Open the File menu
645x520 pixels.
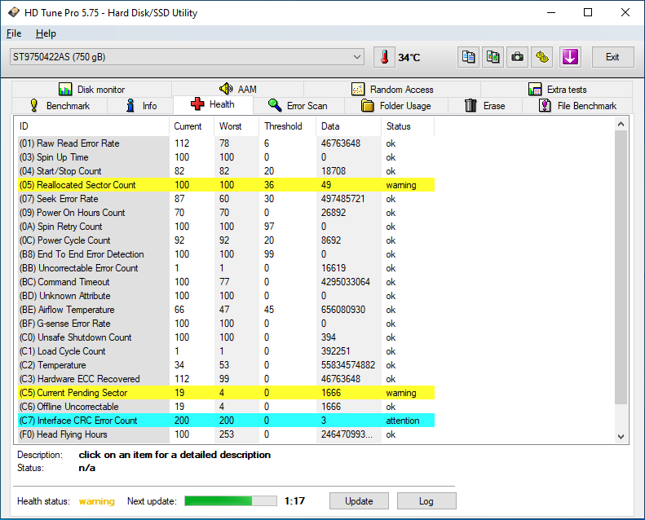pyautogui.click(x=14, y=33)
